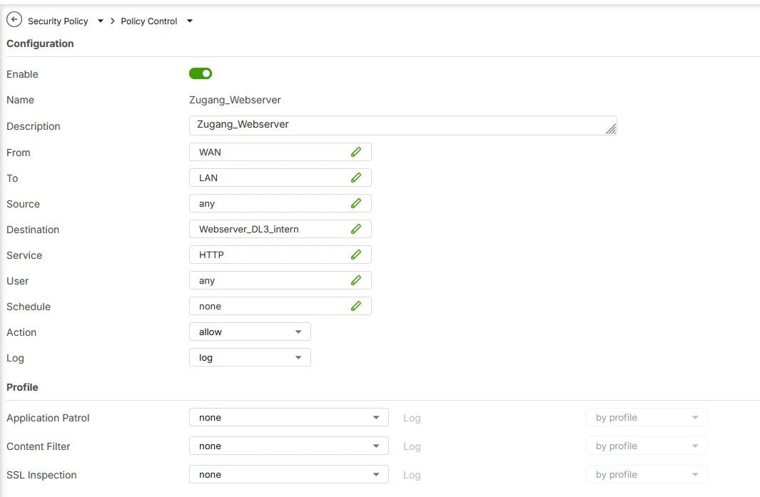Click the Service HTTP edit pencil

(x=356, y=255)
